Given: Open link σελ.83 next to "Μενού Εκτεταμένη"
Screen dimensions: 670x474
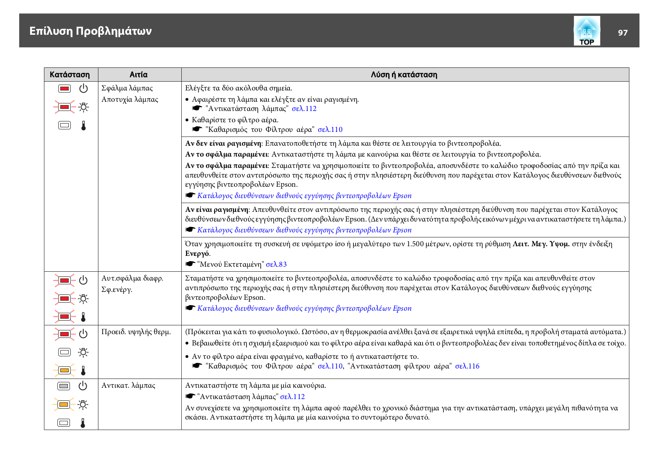Looking at the screenshot, I should pyautogui.click(x=276, y=265).
